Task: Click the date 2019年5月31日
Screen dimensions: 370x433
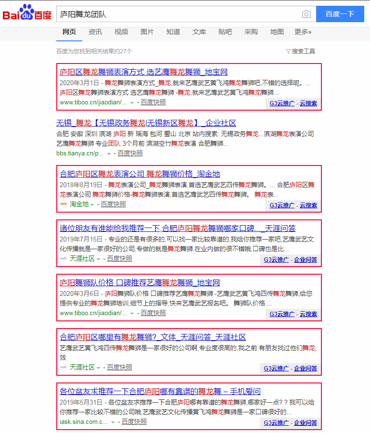Action: point(81,403)
